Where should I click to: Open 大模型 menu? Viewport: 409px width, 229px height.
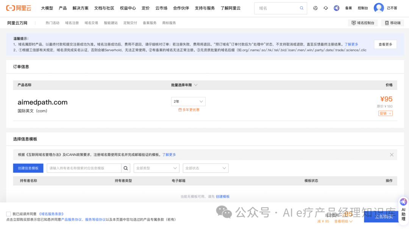[47, 8]
